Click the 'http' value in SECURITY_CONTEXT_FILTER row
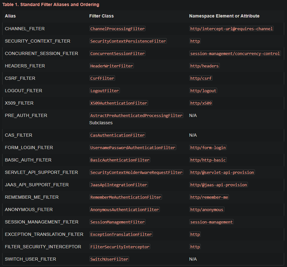The width and height of the screenshot is (287, 267). coord(195,41)
